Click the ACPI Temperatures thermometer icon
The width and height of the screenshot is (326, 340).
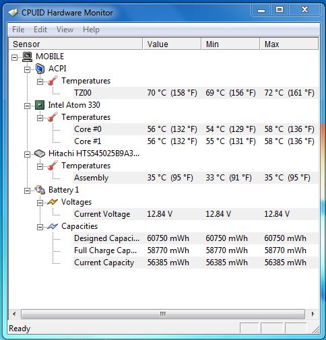[x=53, y=81]
